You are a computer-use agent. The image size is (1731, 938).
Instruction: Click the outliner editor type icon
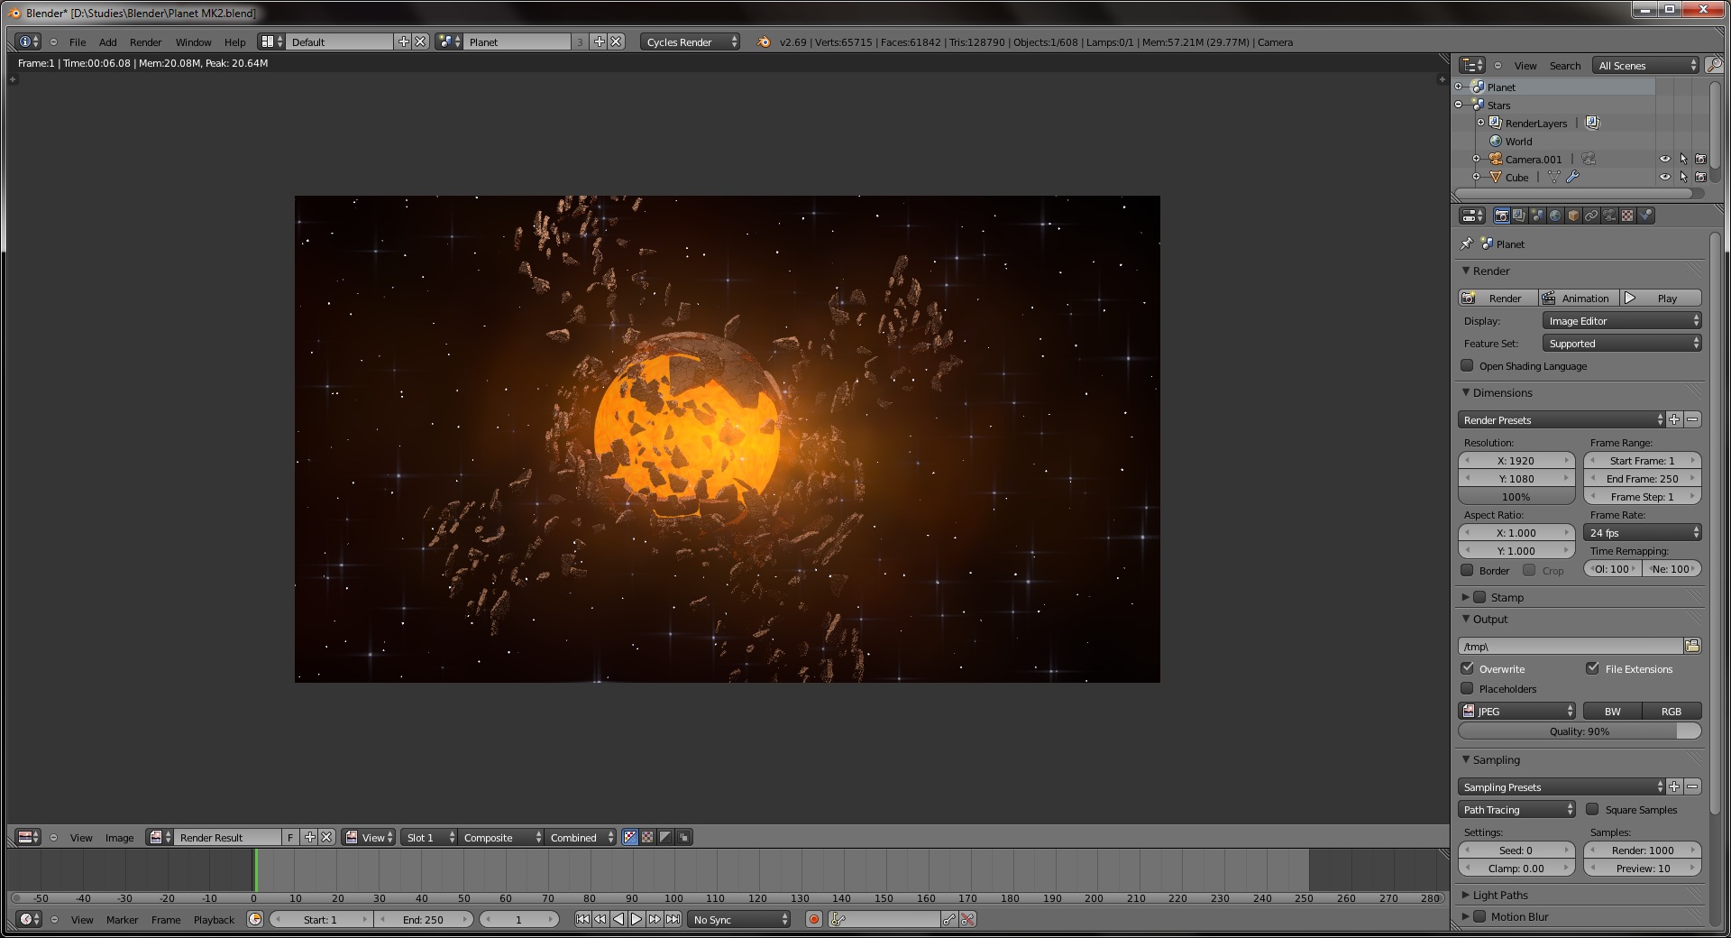click(x=1472, y=65)
